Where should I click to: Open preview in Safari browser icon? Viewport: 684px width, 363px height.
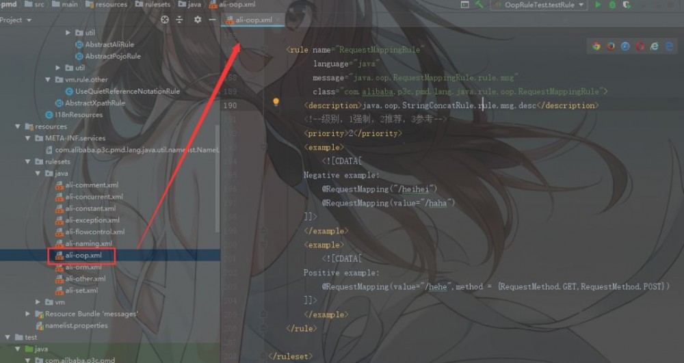click(x=625, y=46)
